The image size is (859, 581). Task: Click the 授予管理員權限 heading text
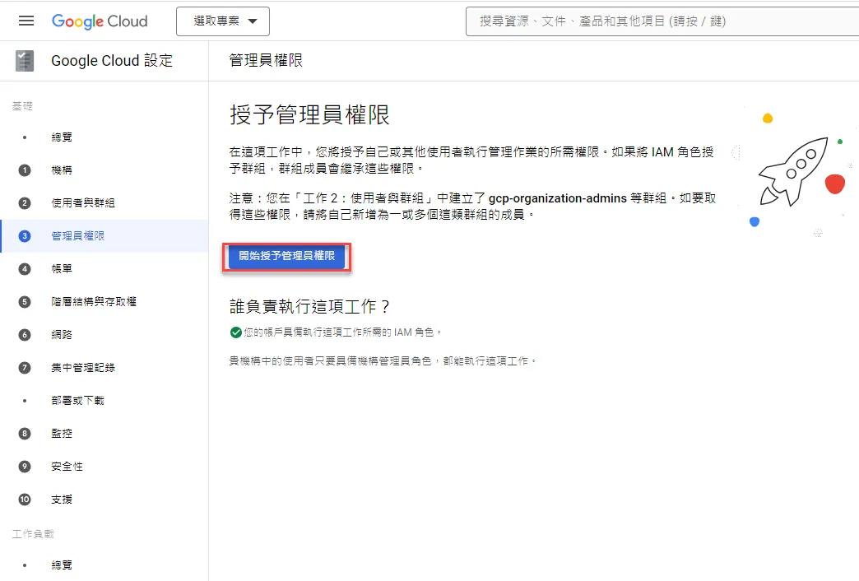click(x=309, y=114)
